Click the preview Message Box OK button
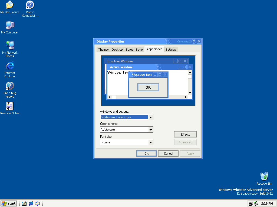This screenshot has width=277, height=207. pos(148,87)
